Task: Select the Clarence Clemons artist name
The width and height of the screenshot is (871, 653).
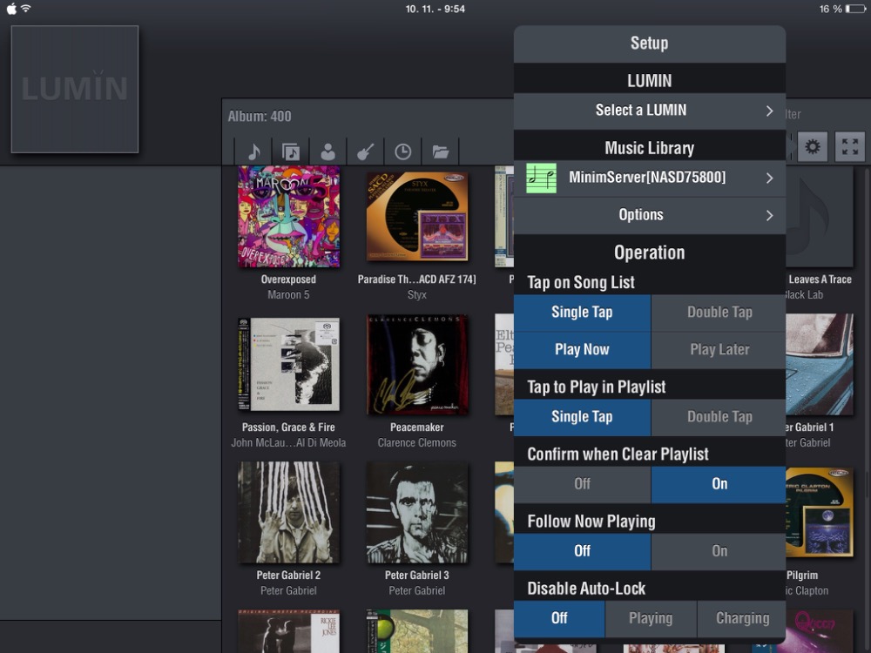Action: pyautogui.click(x=417, y=443)
